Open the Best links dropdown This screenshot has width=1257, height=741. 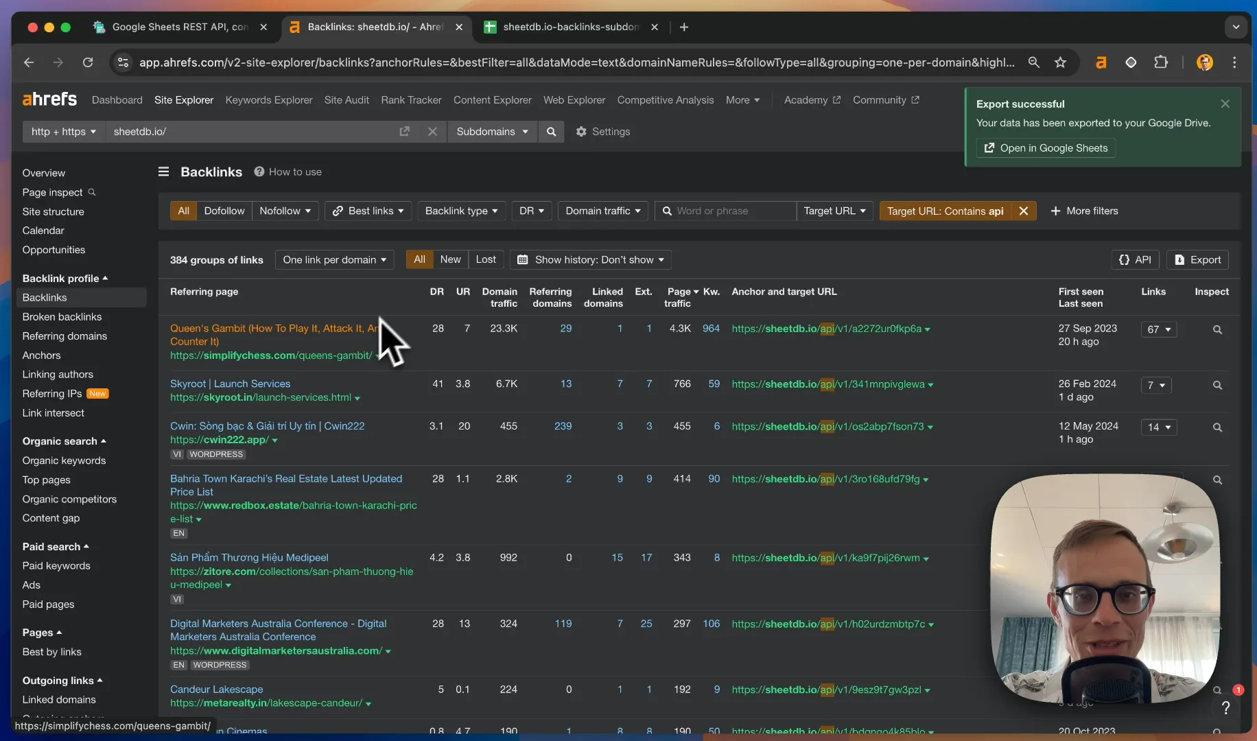tap(368, 211)
